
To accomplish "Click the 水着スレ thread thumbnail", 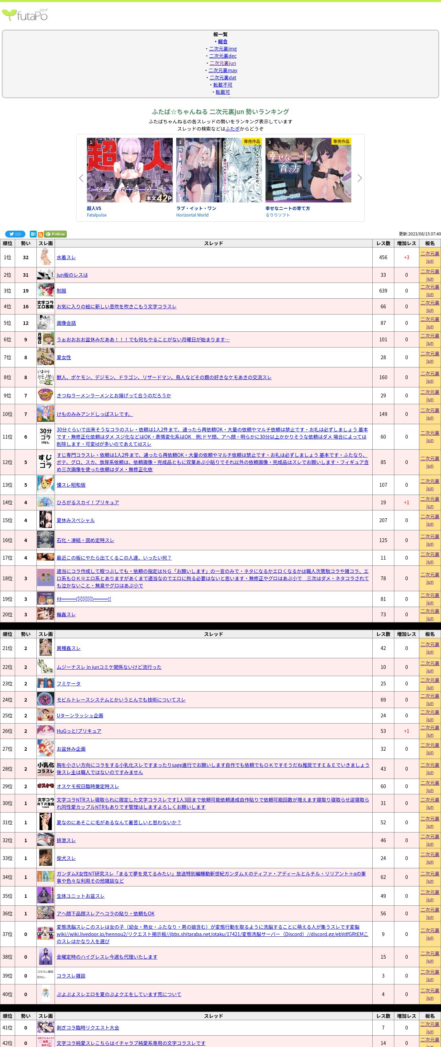I will click(x=45, y=257).
